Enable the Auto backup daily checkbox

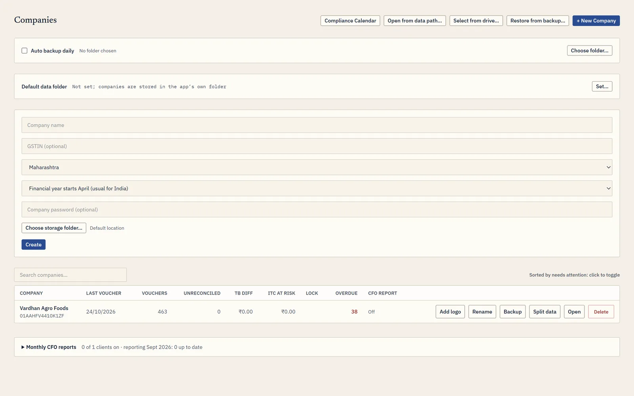pyautogui.click(x=25, y=51)
